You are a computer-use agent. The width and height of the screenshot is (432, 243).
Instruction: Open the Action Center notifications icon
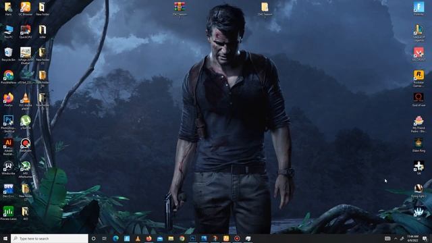click(x=425, y=238)
